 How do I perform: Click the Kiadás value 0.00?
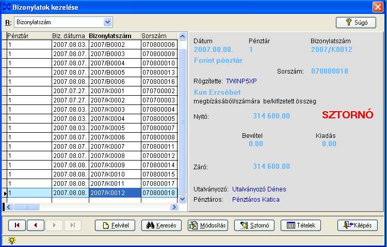[329, 144]
